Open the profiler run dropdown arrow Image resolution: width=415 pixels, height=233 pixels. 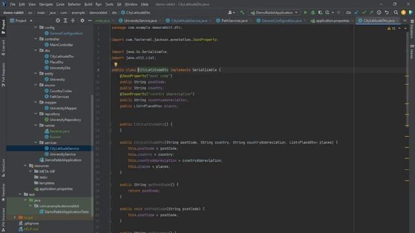click(333, 12)
